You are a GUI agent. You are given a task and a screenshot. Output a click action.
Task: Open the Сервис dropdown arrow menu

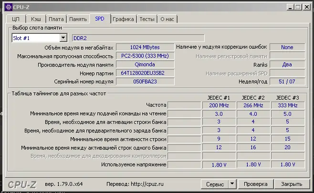232,184
